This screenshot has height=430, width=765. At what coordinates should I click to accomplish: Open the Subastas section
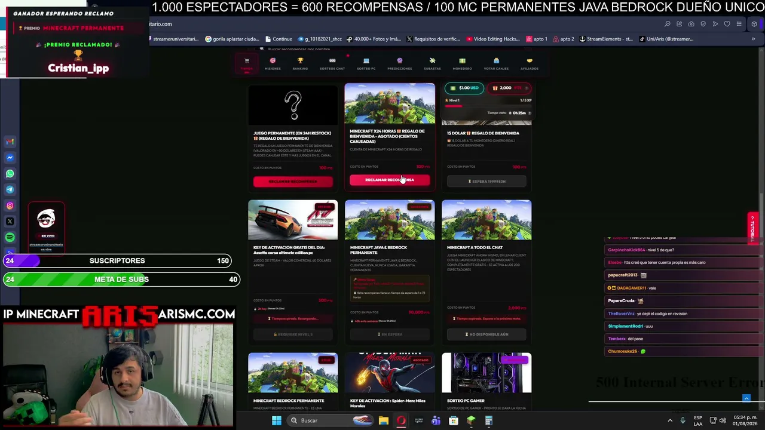(432, 64)
